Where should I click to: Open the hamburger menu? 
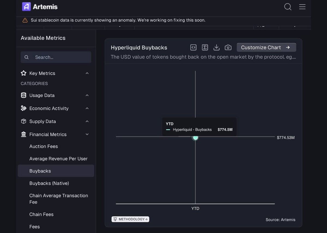point(302,7)
